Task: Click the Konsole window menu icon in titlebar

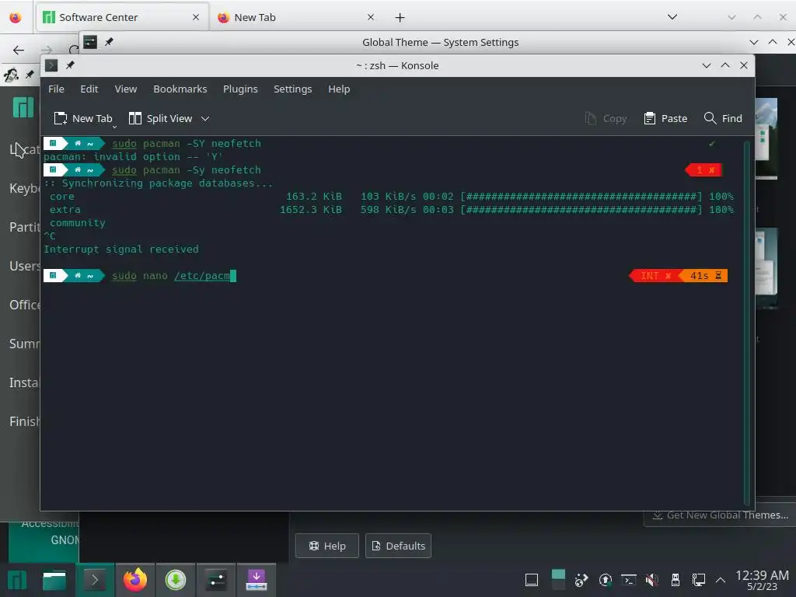Action: click(51, 65)
